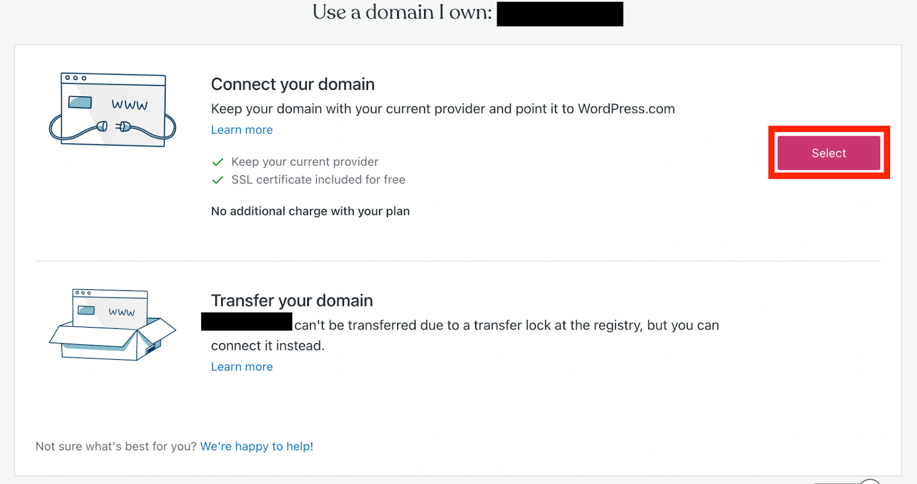Click SSL certificate included for free text
The width and height of the screenshot is (917, 484).
click(318, 180)
